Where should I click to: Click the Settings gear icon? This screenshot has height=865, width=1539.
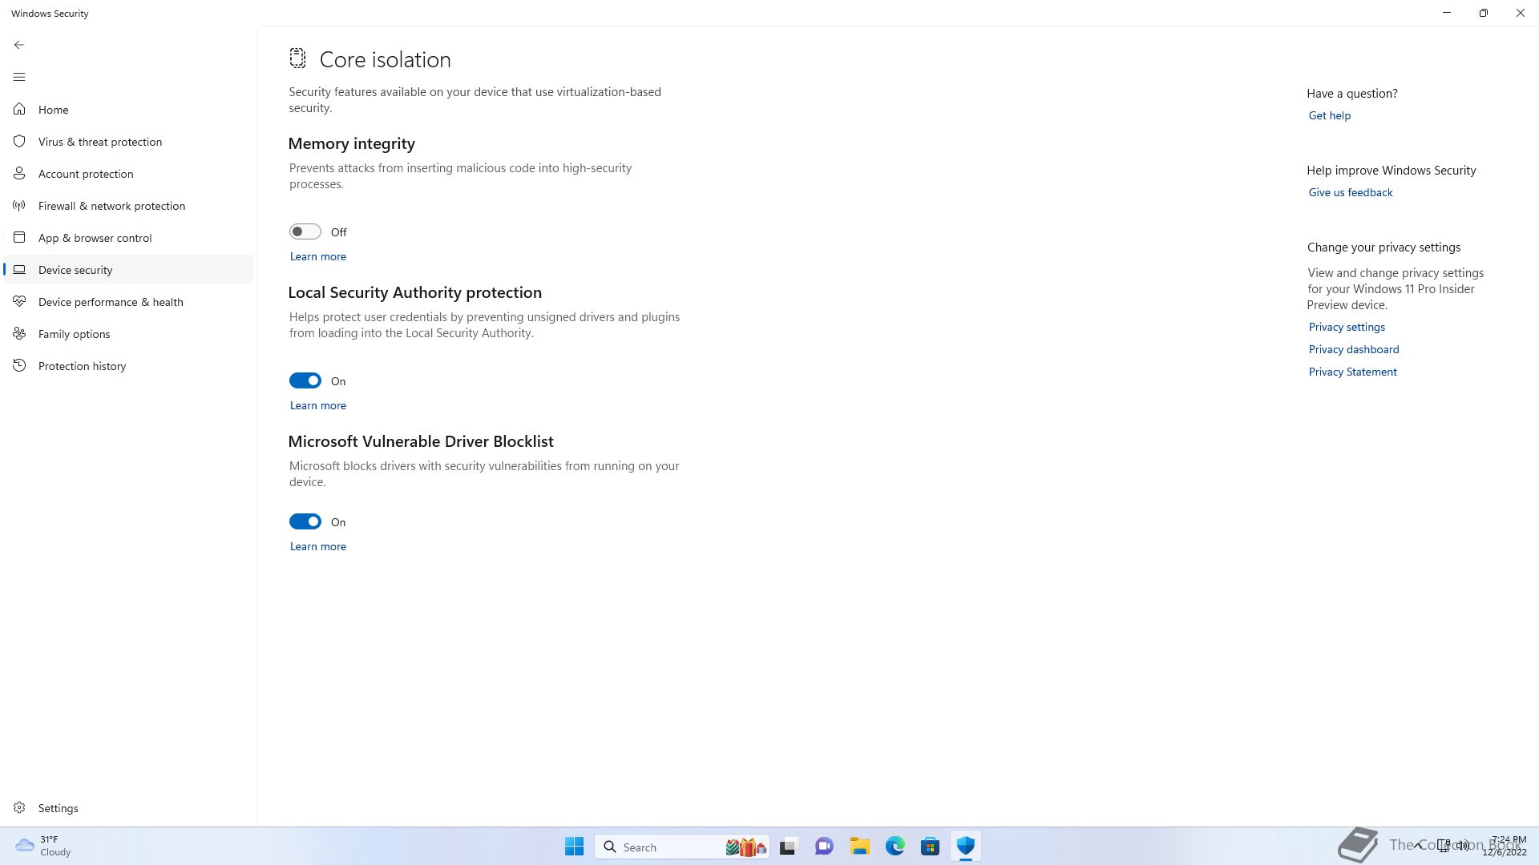pyautogui.click(x=19, y=807)
